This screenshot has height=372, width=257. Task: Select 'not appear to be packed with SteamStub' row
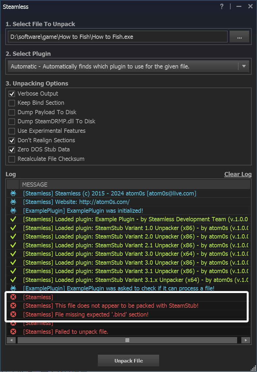click(x=128, y=305)
